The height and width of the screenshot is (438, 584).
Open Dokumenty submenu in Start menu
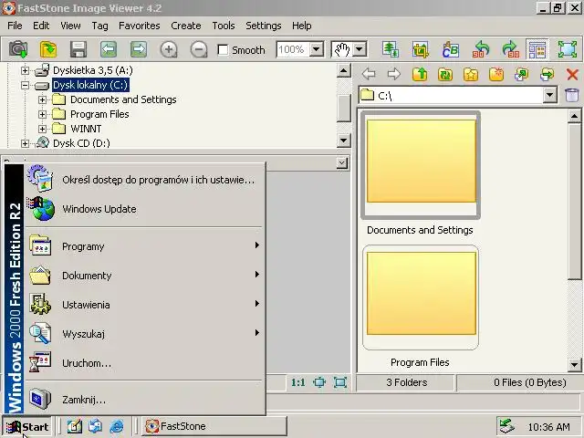[144, 276]
